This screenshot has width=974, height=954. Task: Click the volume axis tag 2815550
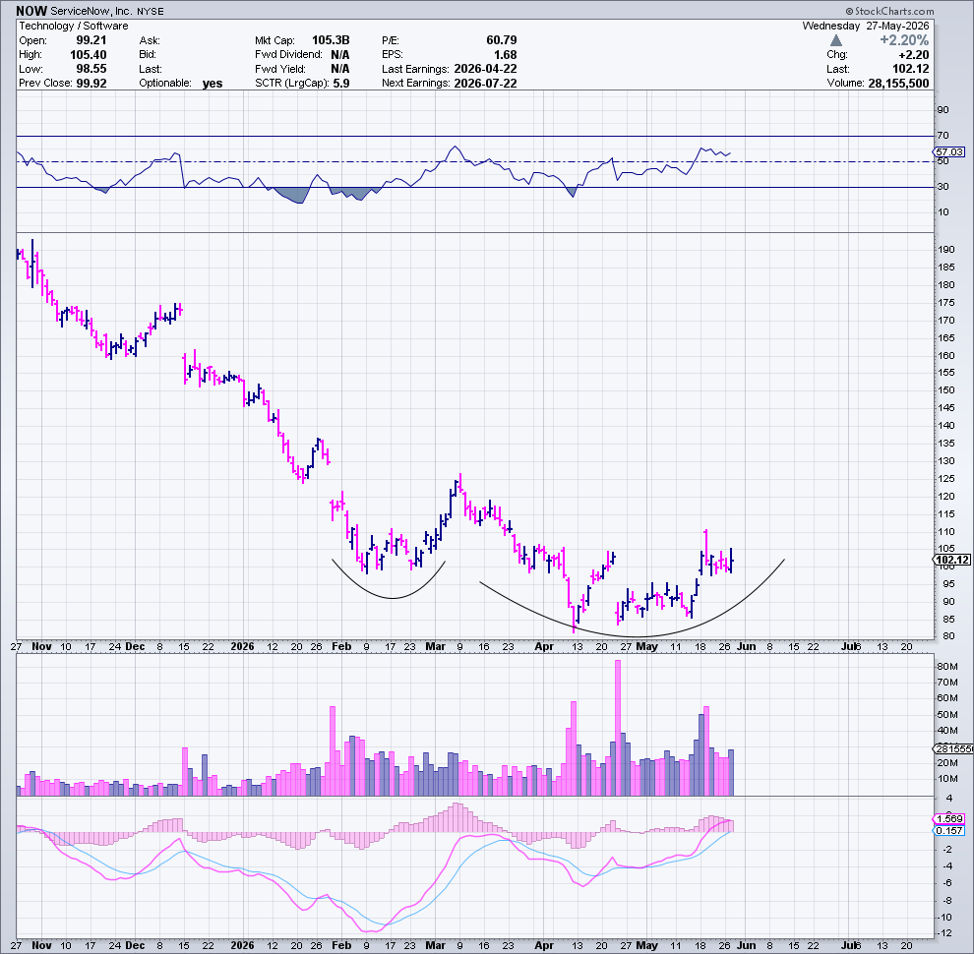pos(953,749)
